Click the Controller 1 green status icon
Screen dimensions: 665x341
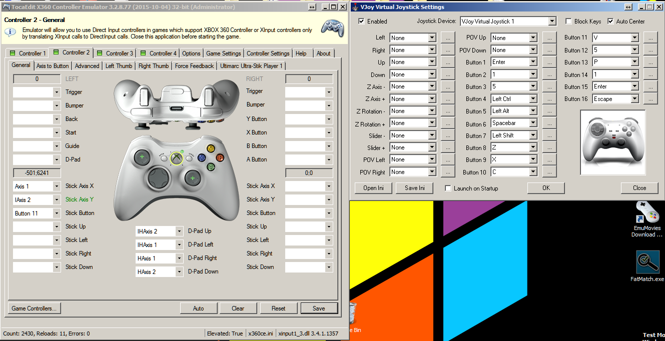[x=13, y=53]
